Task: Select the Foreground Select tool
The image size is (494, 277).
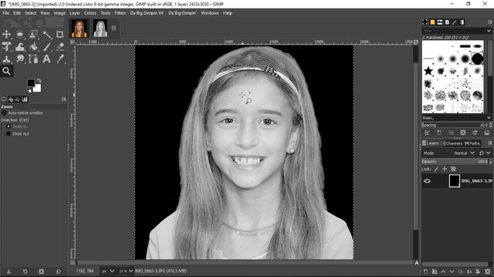Action: 33,34
